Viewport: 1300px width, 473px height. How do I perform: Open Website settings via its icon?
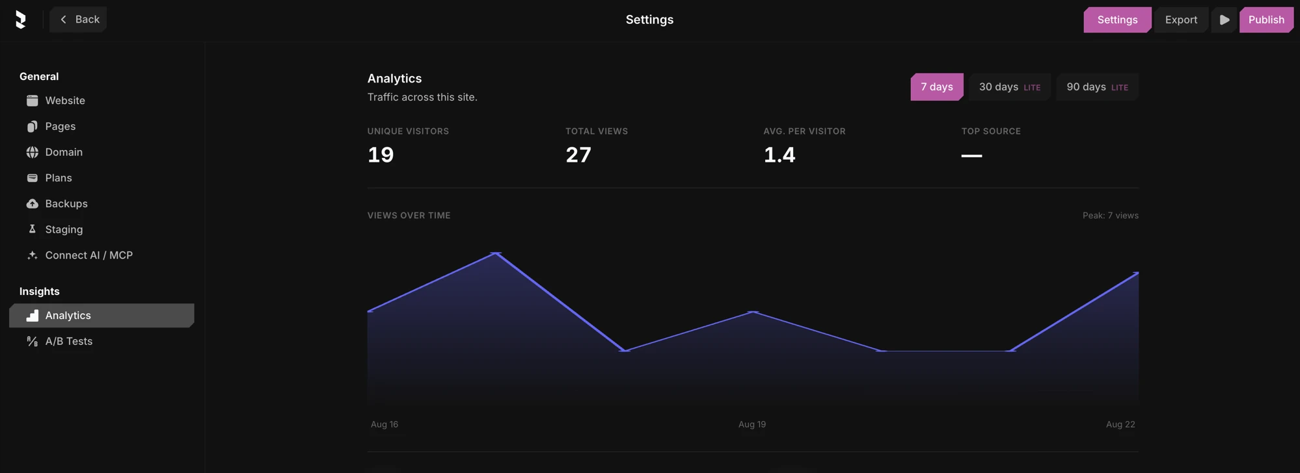point(32,101)
